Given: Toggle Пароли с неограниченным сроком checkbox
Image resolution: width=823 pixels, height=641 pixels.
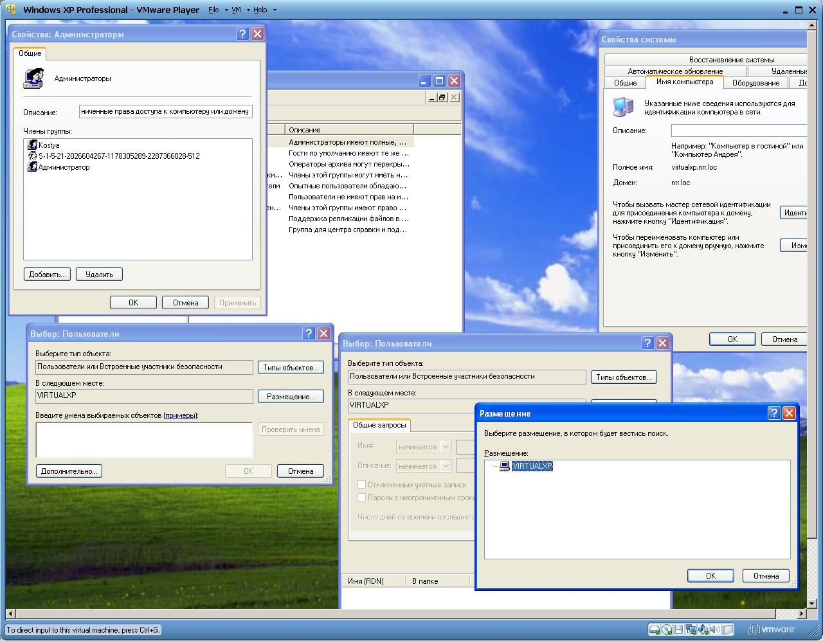Looking at the screenshot, I should tap(361, 497).
